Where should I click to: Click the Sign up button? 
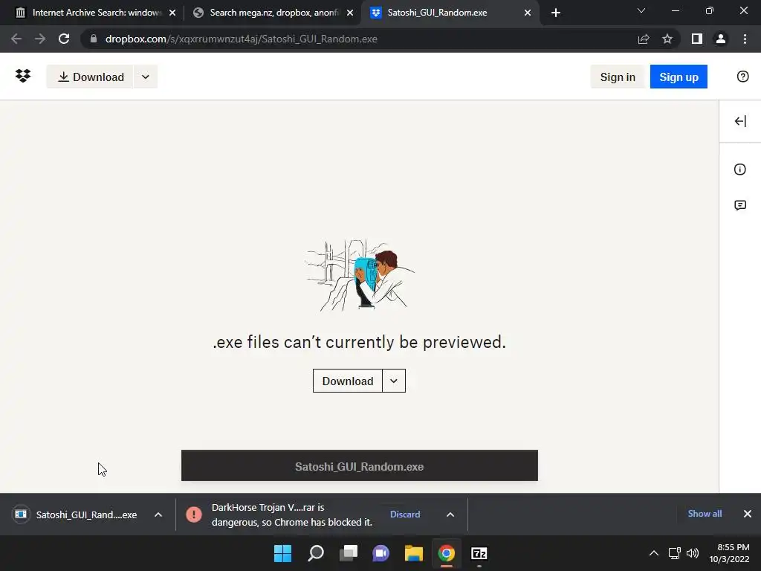coord(679,77)
